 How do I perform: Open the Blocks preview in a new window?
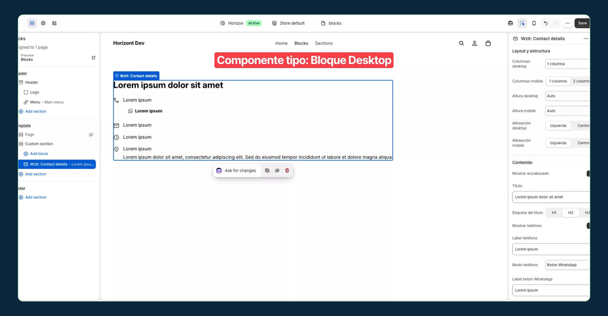point(93,58)
